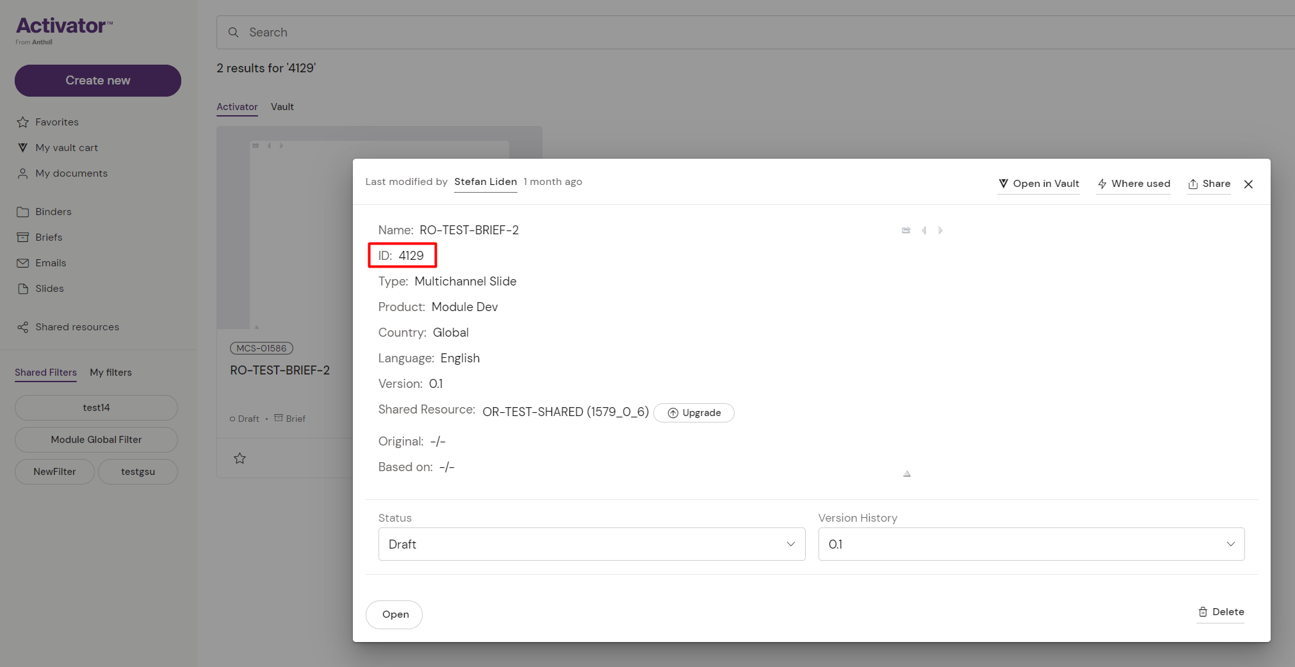Click the Share icon in dialog header

point(1209,184)
